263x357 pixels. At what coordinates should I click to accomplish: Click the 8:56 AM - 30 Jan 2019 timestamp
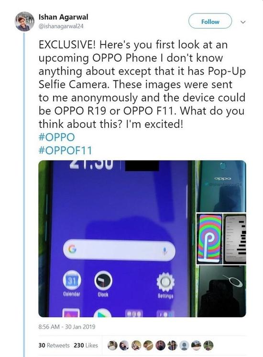point(67,327)
